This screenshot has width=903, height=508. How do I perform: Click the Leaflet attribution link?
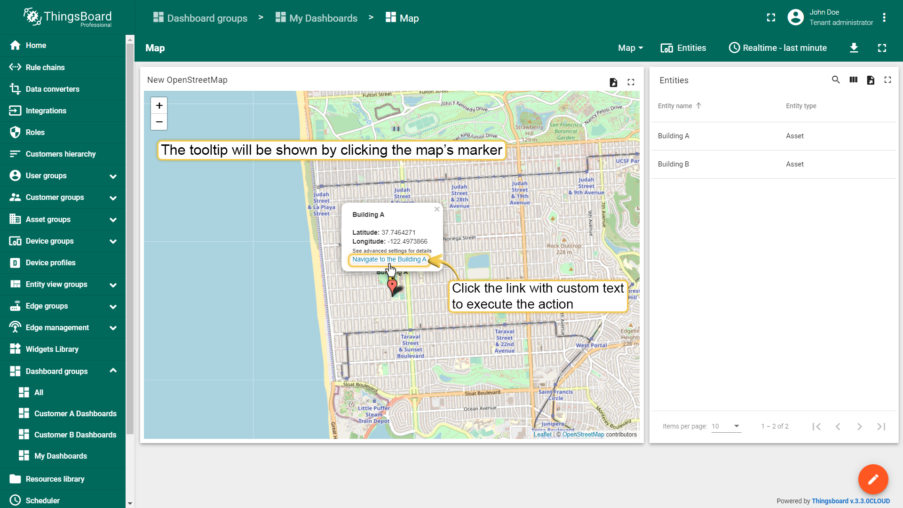click(542, 435)
